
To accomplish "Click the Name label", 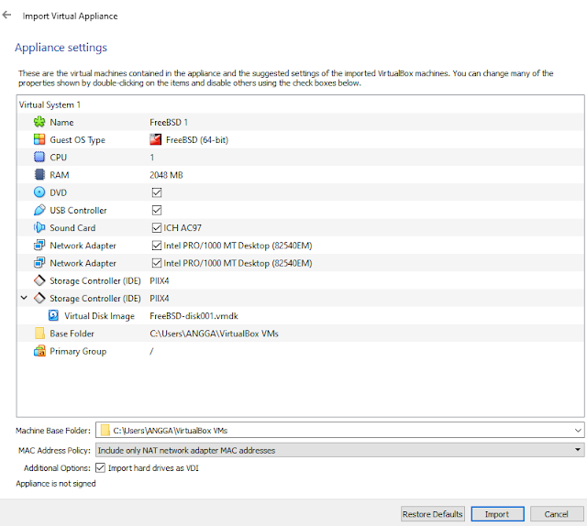I will tap(61, 122).
